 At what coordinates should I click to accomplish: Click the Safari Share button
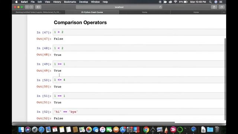[214, 7]
